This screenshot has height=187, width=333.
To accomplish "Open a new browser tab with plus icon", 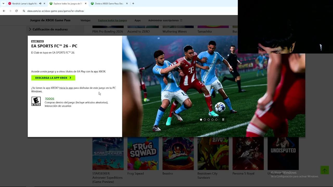I will (x=133, y=4).
